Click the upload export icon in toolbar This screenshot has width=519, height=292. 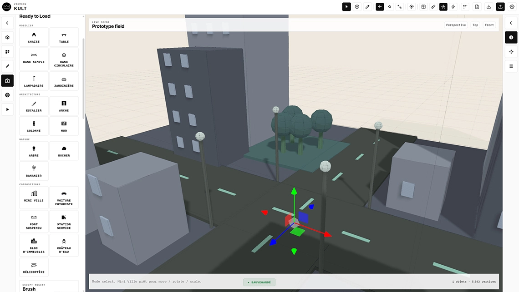500,7
